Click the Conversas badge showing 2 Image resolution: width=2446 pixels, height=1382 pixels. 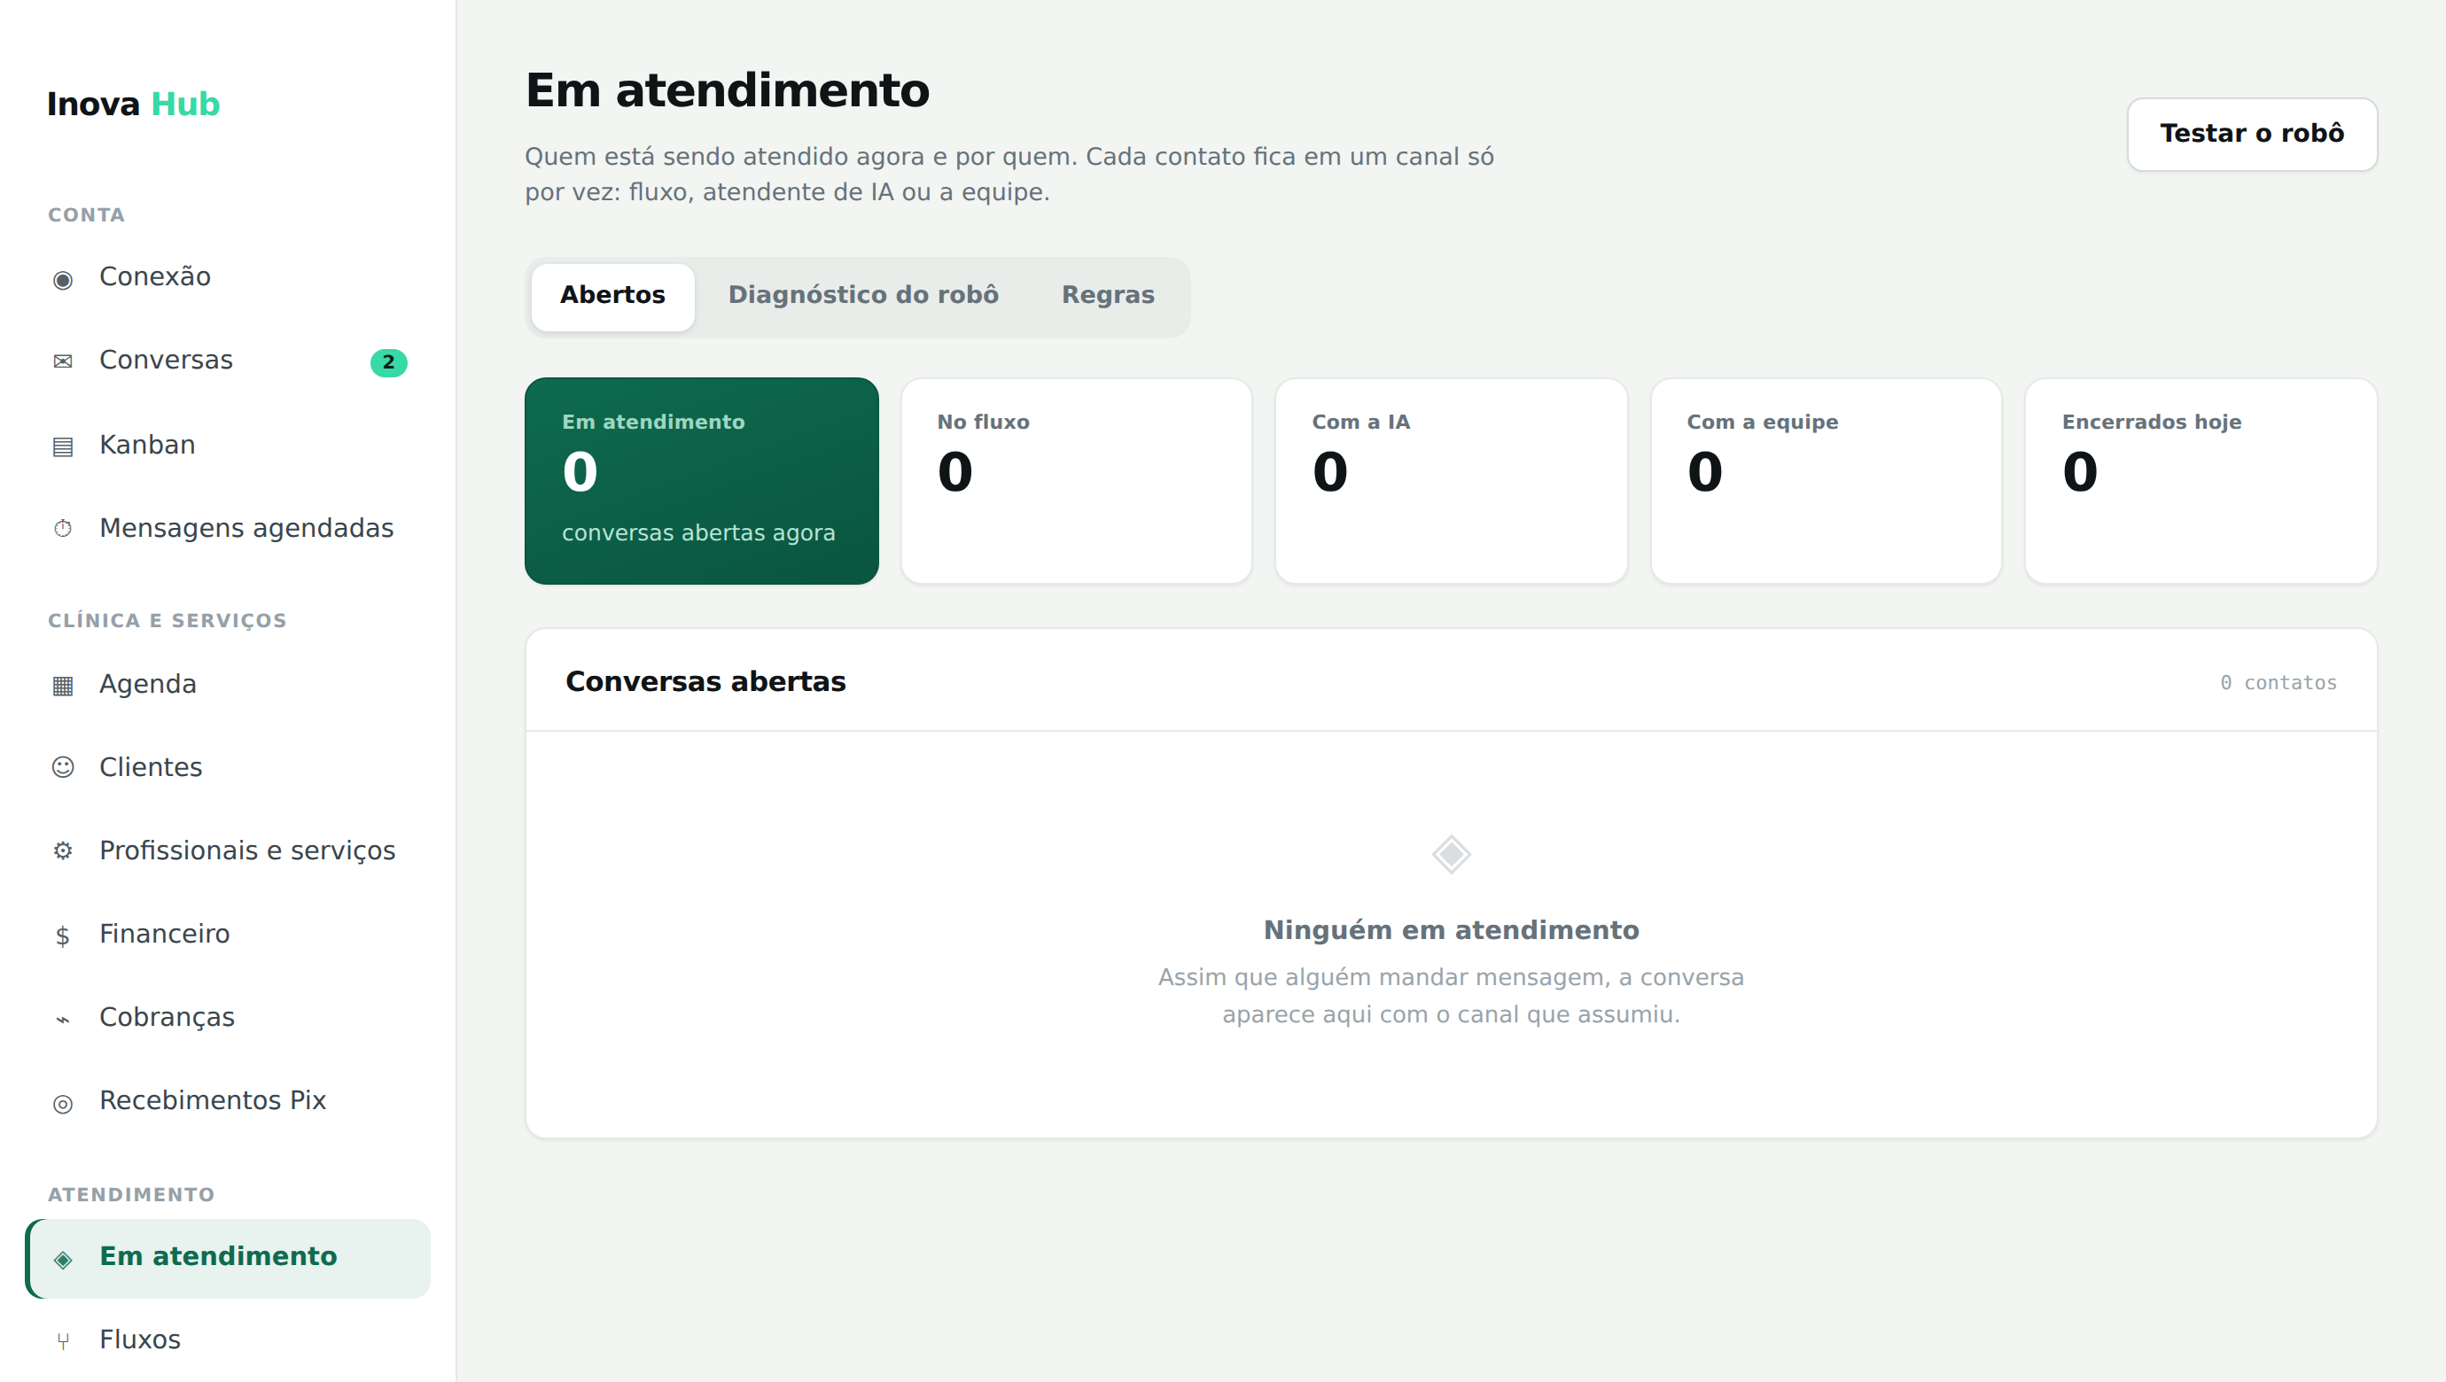388,362
